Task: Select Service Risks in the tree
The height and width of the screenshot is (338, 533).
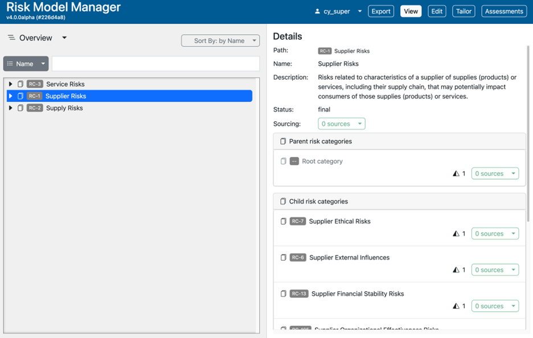Action: (x=65, y=84)
